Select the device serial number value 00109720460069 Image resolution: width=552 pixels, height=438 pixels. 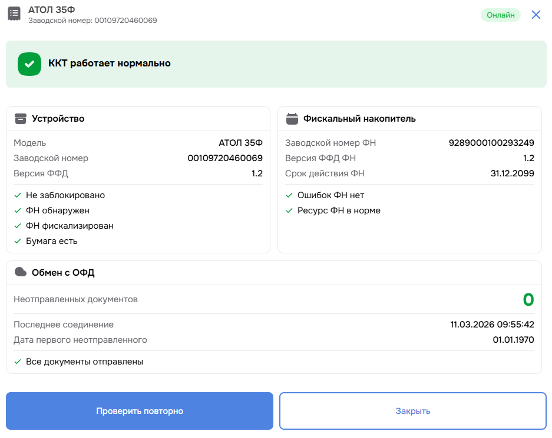(225, 158)
